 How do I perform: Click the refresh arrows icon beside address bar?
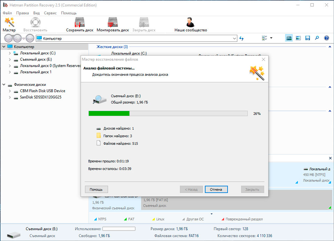(241, 38)
